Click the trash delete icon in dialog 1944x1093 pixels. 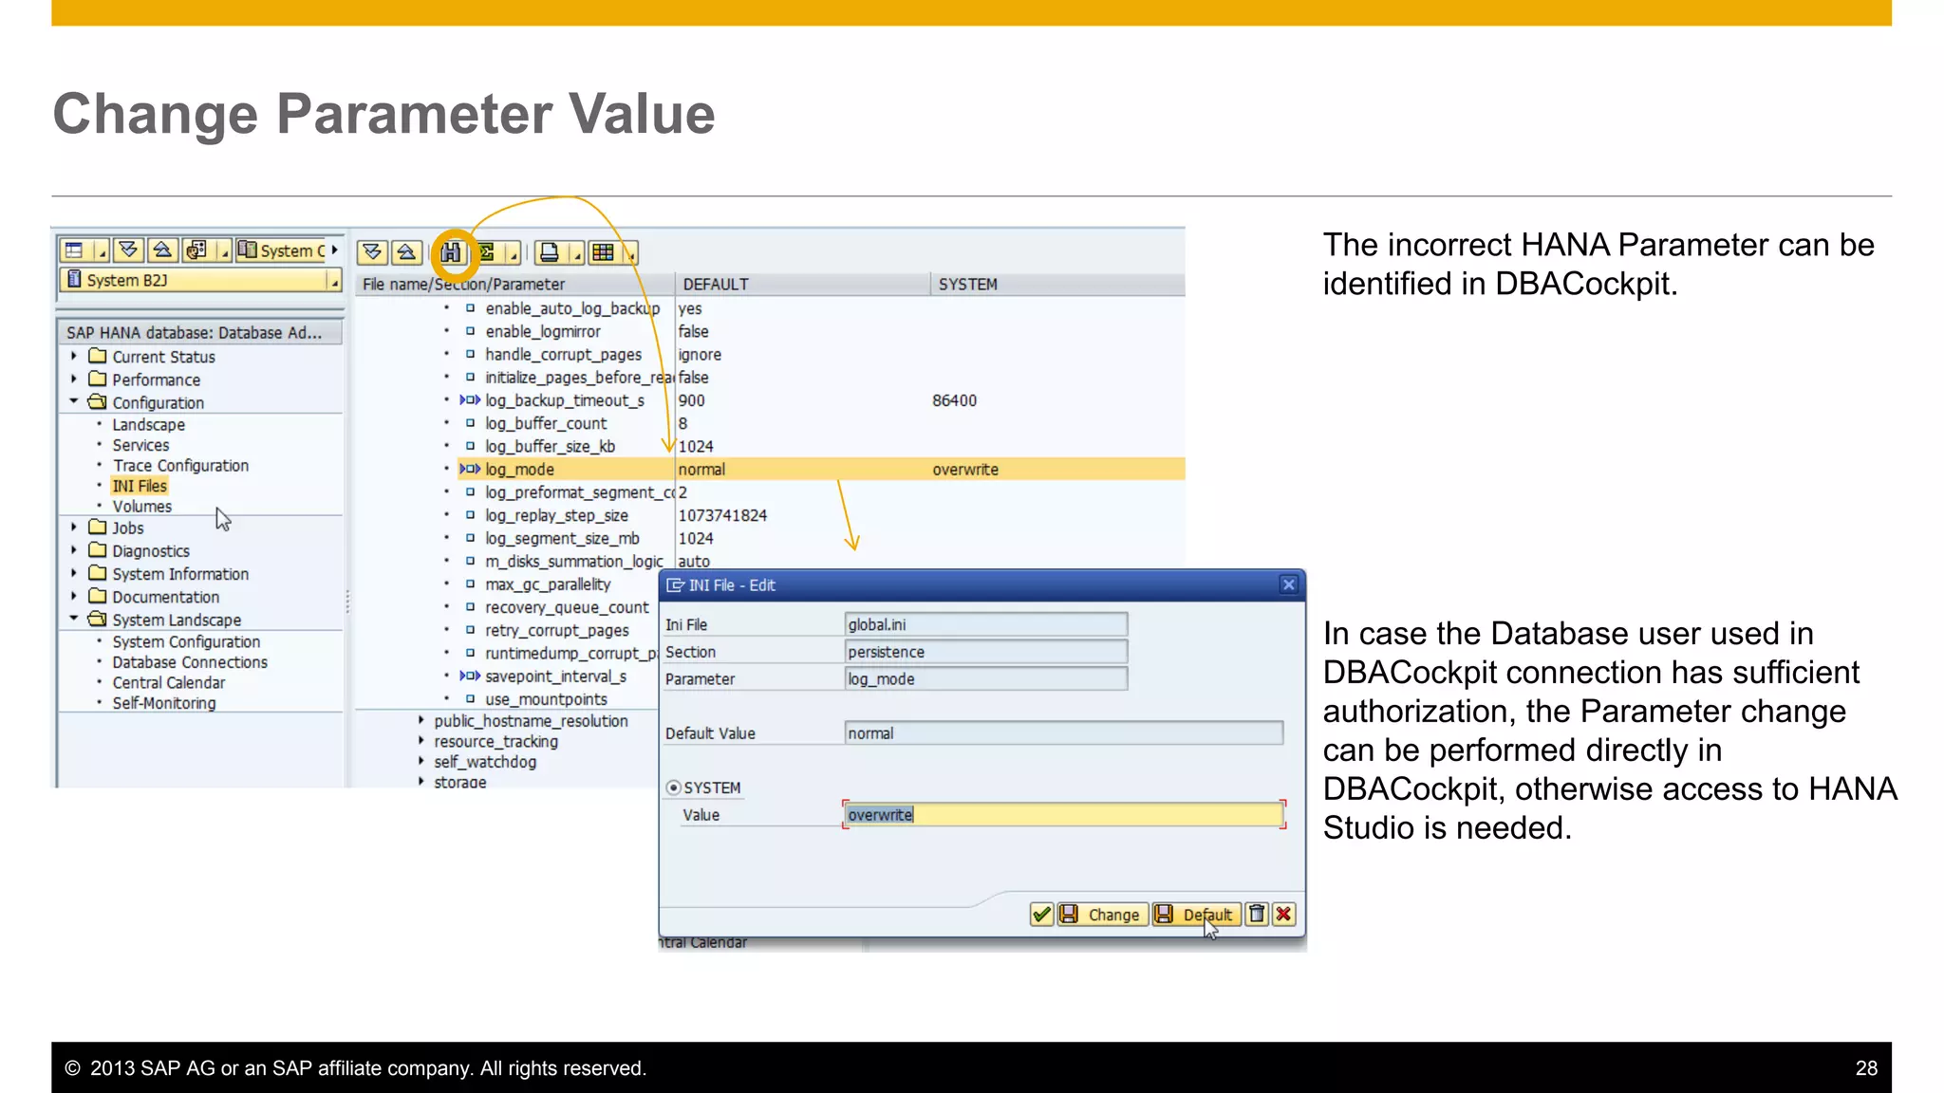click(1257, 915)
